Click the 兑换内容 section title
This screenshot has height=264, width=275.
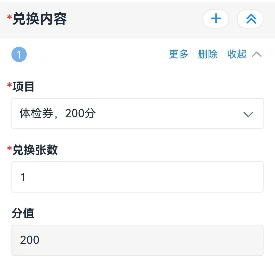pos(40,19)
